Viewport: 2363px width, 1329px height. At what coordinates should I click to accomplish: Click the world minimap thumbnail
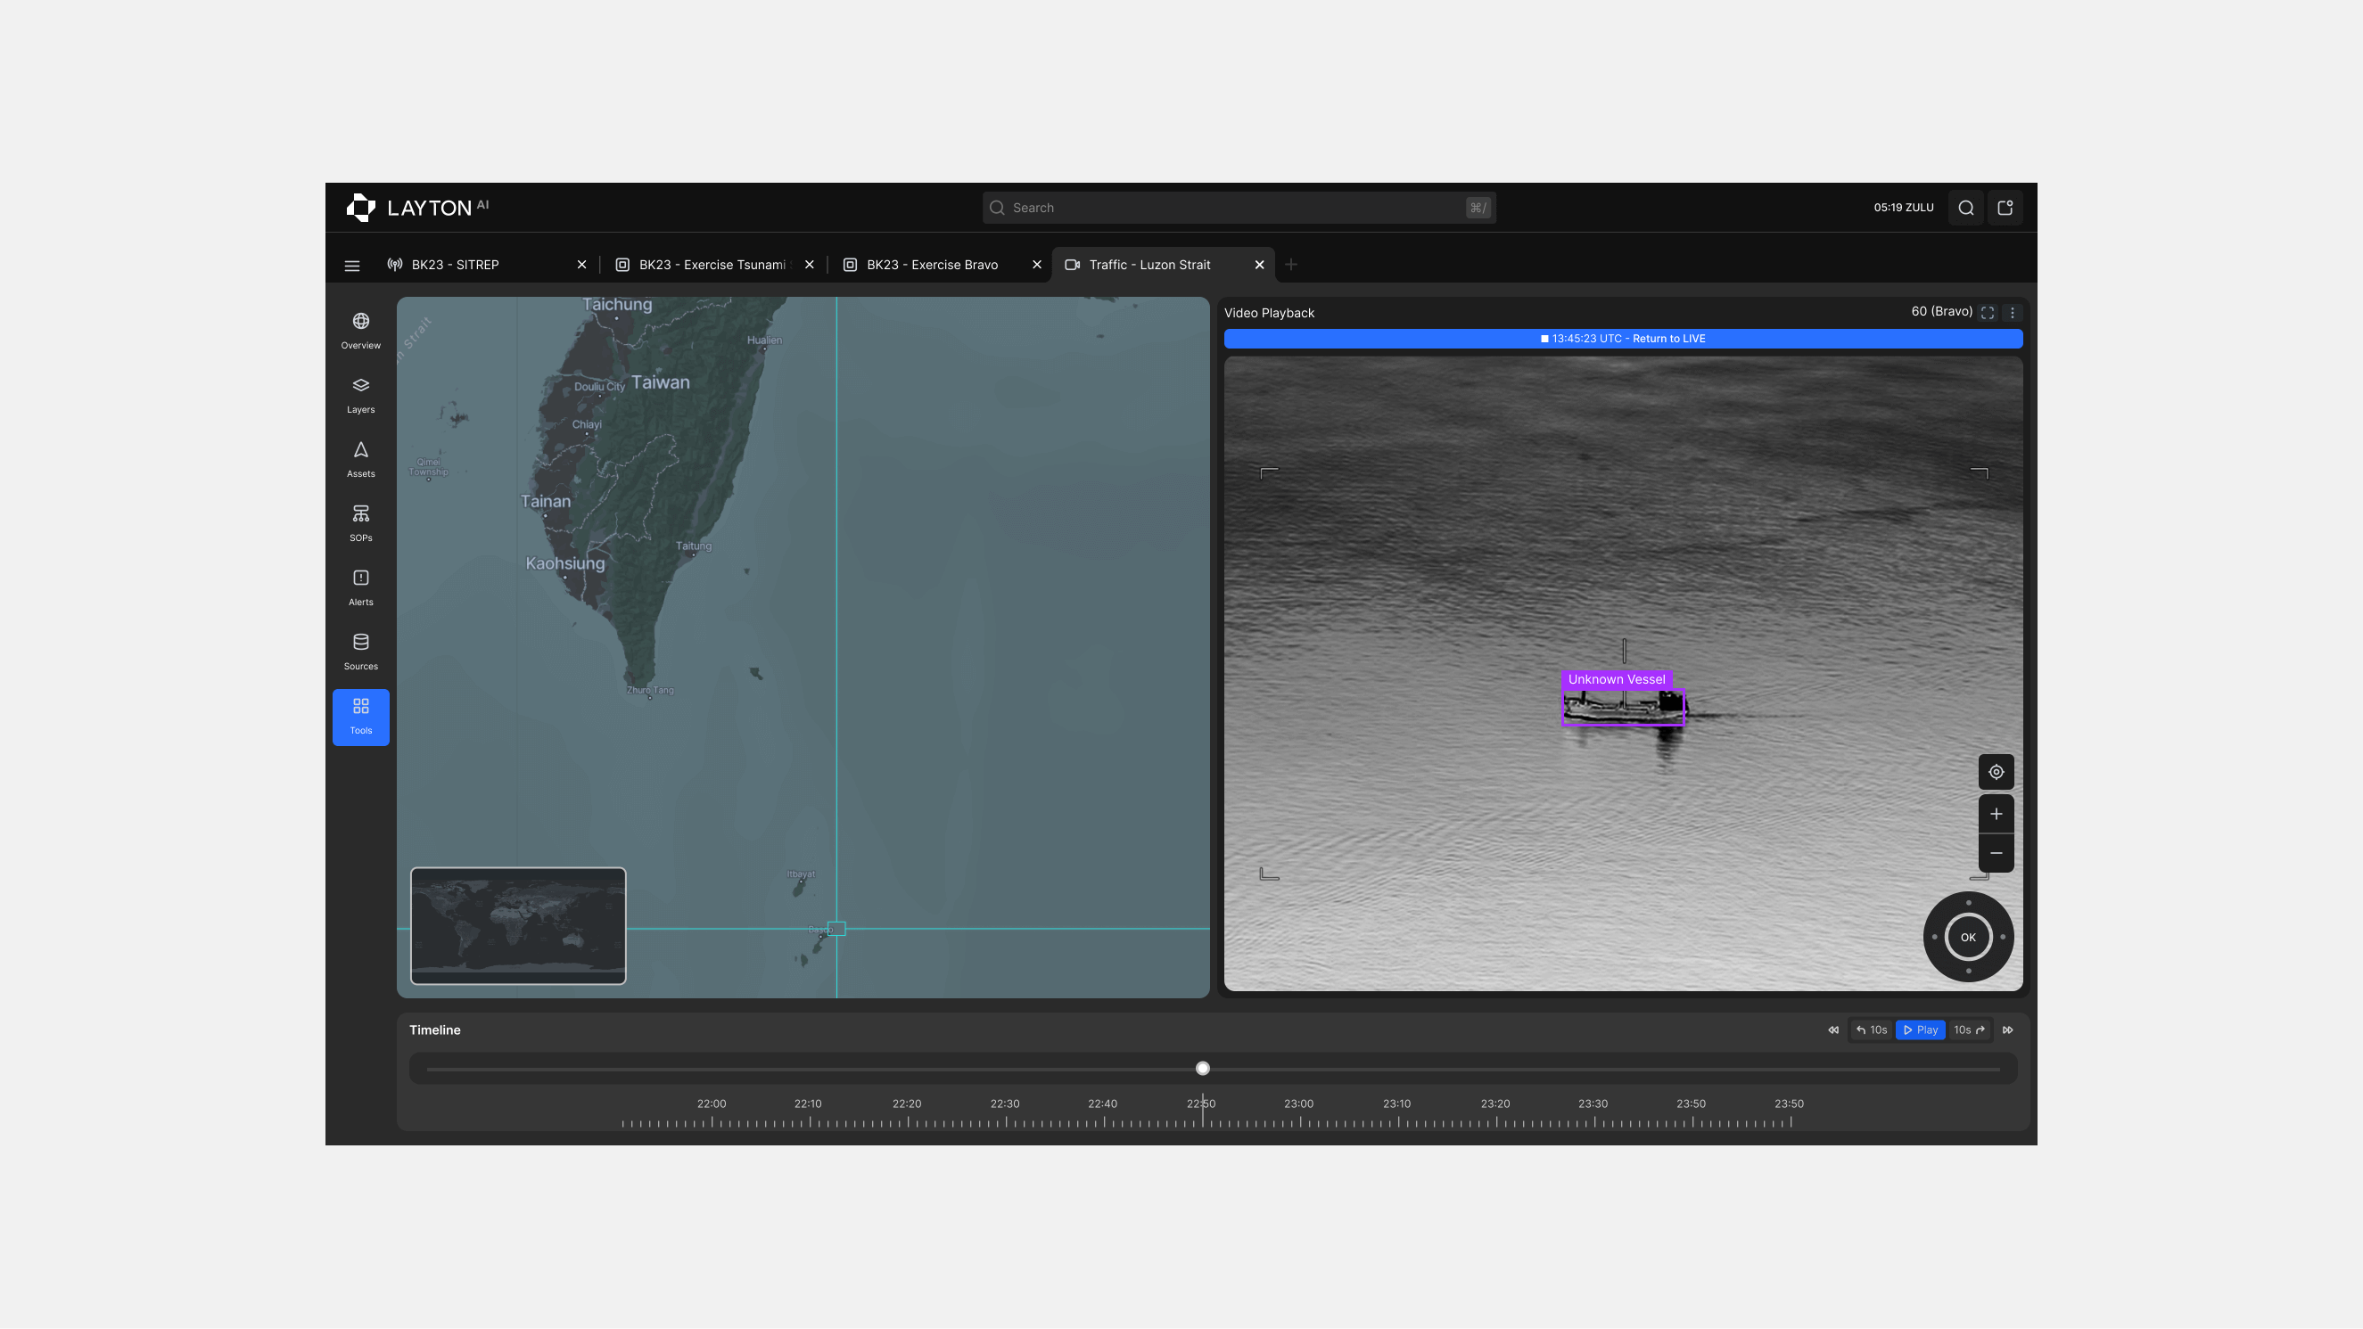(x=518, y=926)
